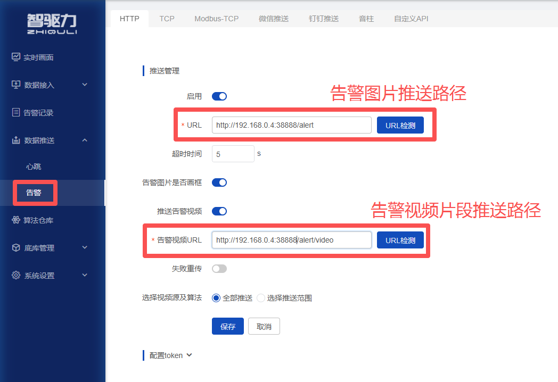This screenshot has width=558, height=382.
Task: Click the 智驱力 ZHIQULI logo
Action: (x=52, y=24)
